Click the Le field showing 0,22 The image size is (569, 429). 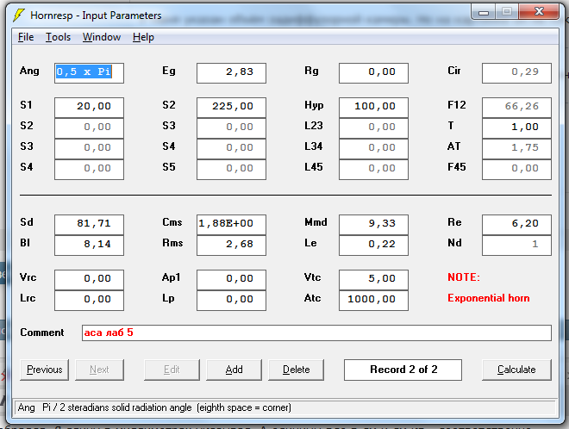[x=374, y=246]
